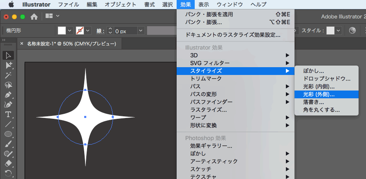Image resolution: width=366 pixels, height=179 pixels.
Task: Open the ウィンドウ menu
Action: tap(230, 4)
